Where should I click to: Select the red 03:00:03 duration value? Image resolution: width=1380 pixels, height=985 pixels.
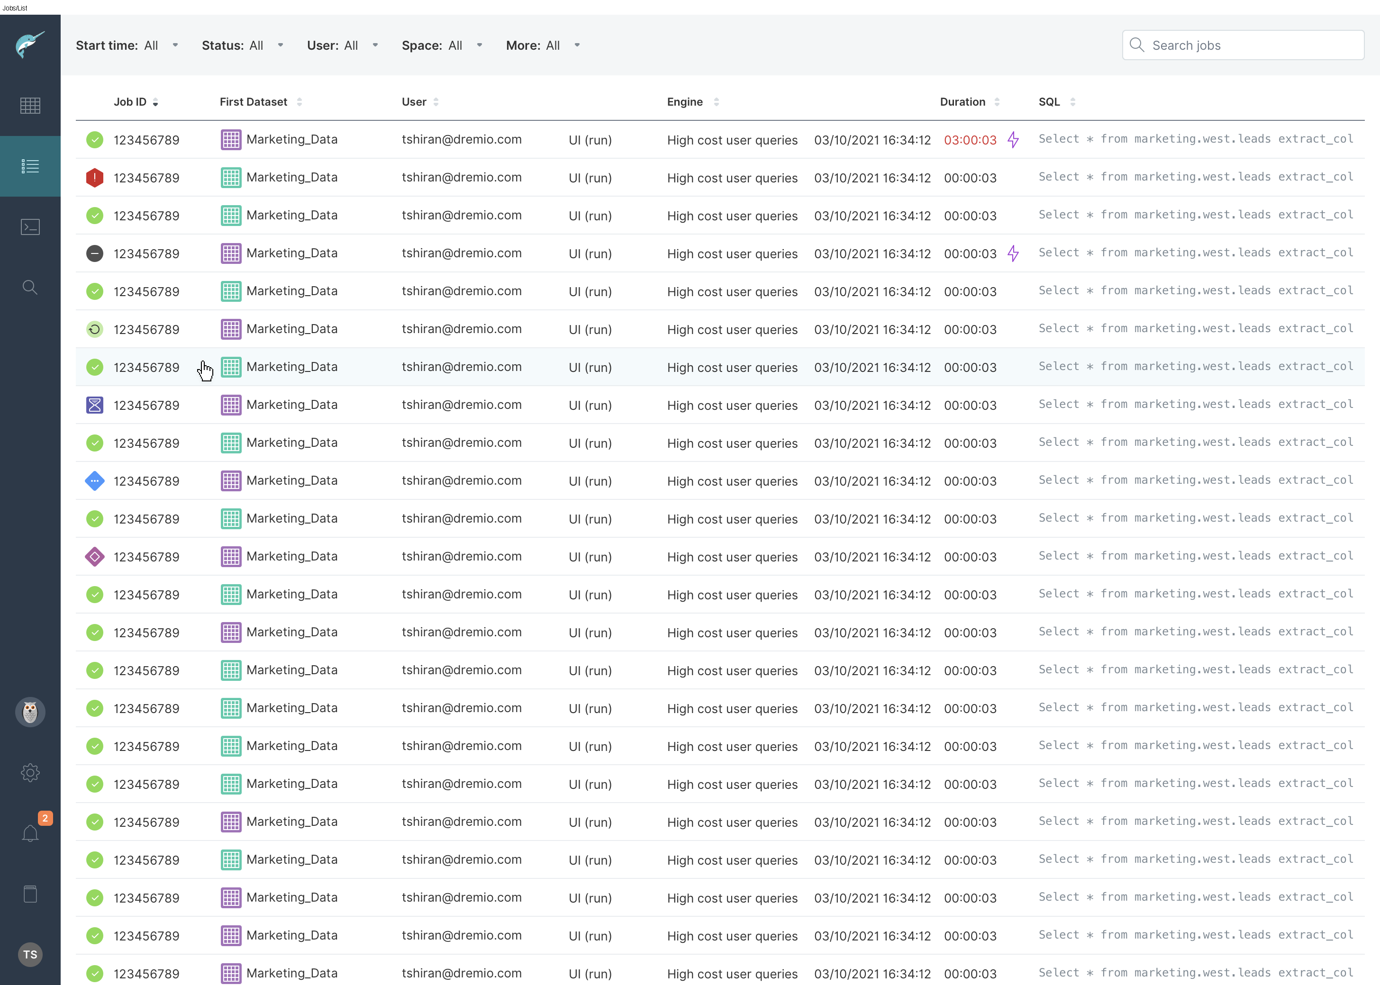point(970,140)
